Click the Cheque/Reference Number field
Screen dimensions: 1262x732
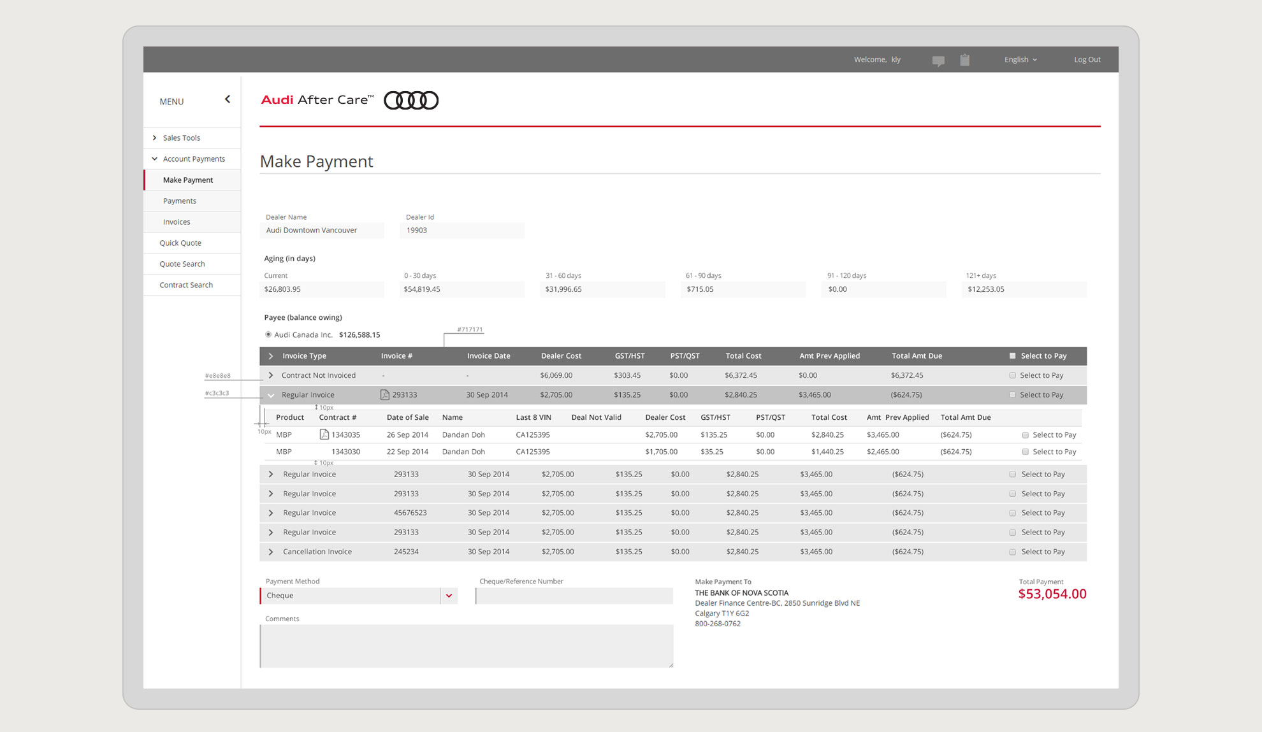point(574,596)
